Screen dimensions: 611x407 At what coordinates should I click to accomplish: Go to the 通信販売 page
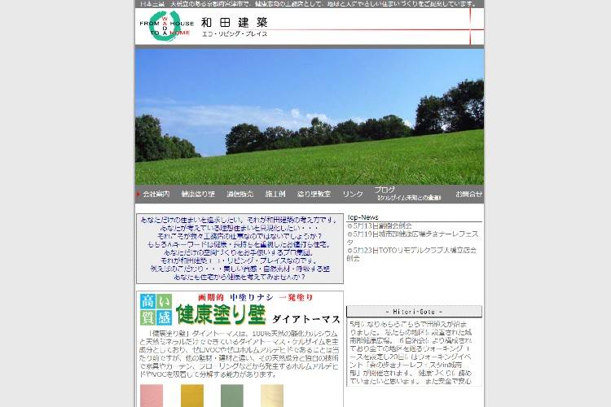click(240, 195)
